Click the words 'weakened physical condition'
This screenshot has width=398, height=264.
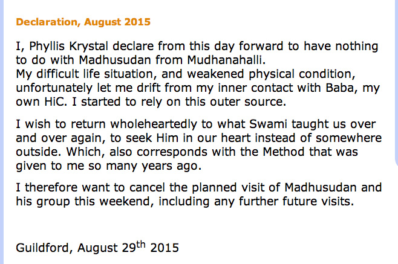point(270,74)
